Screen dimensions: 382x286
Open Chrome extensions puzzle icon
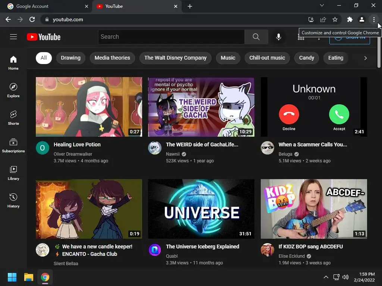click(x=350, y=19)
